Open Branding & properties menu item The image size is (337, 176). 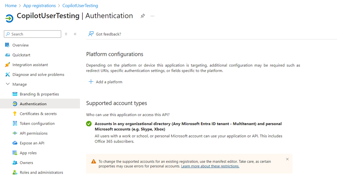39,94
